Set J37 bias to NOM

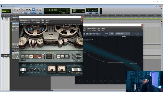59,56
